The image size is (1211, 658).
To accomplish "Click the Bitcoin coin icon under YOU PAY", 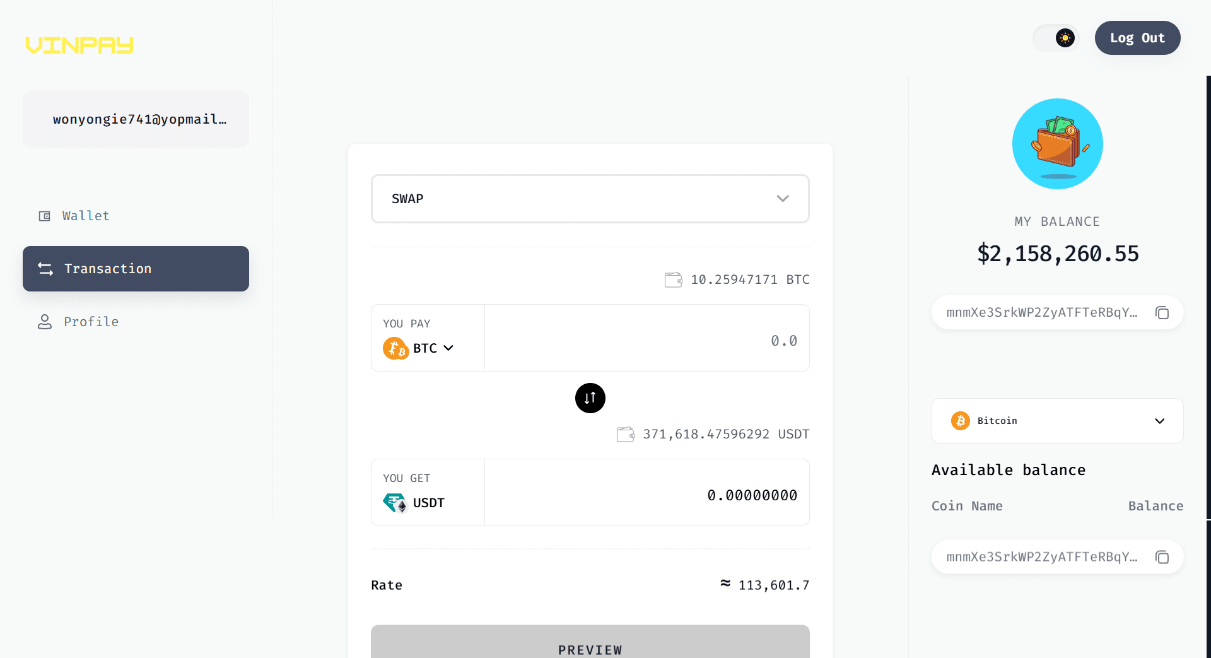I will click(395, 348).
